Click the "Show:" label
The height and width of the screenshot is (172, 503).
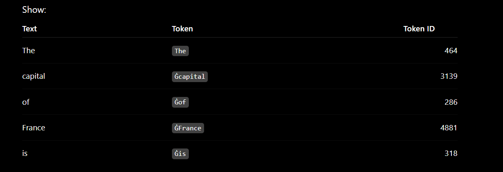(34, 10)
